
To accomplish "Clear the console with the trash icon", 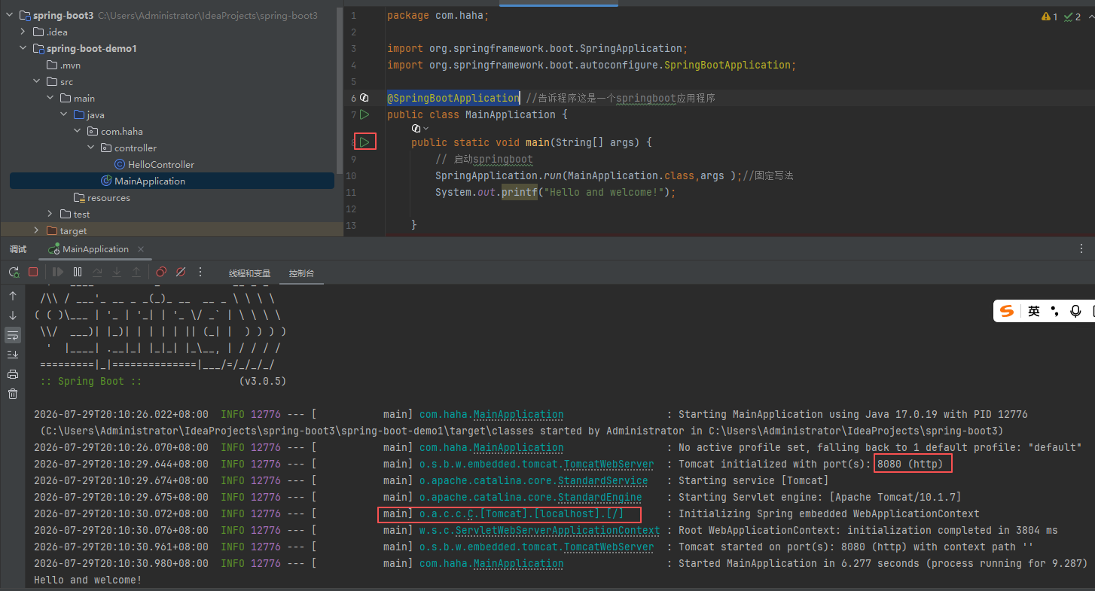I will pos(13,394).
